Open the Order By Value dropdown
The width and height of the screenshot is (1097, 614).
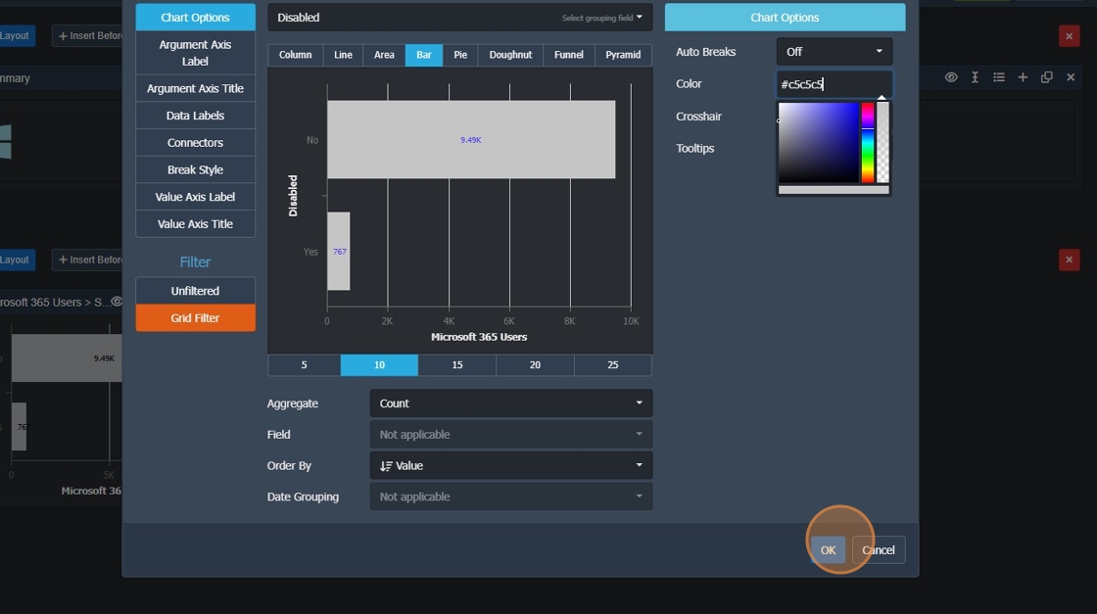pos(510,466)
